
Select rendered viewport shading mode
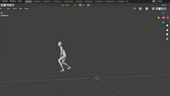coord(165,9)
